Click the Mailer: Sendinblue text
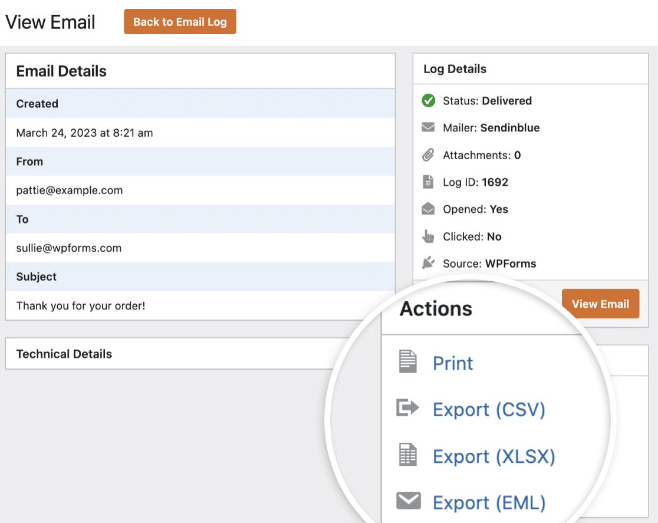This screenshot has height=523, width=658. point(491,127)
